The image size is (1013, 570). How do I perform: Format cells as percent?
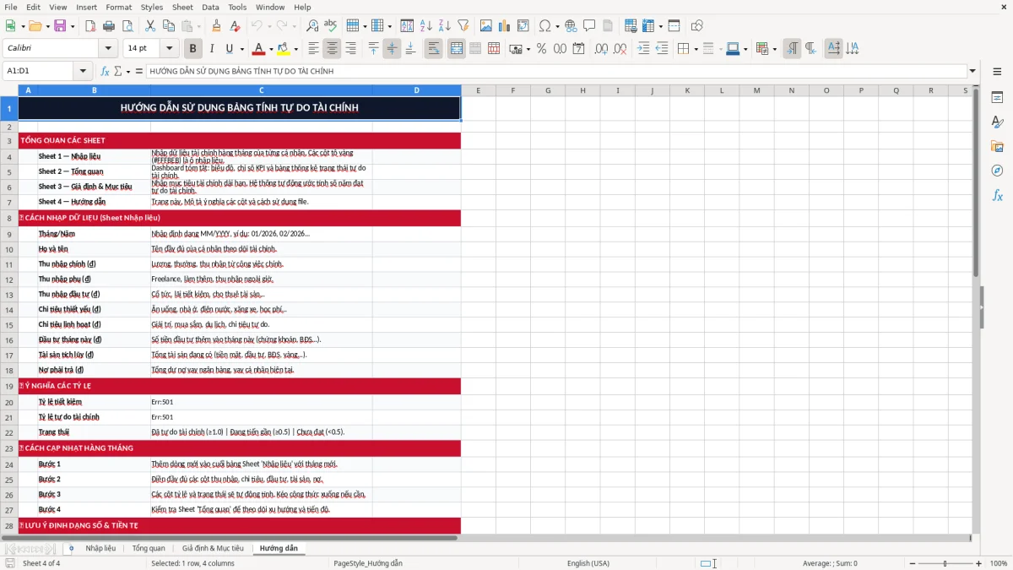click(541, 49)
